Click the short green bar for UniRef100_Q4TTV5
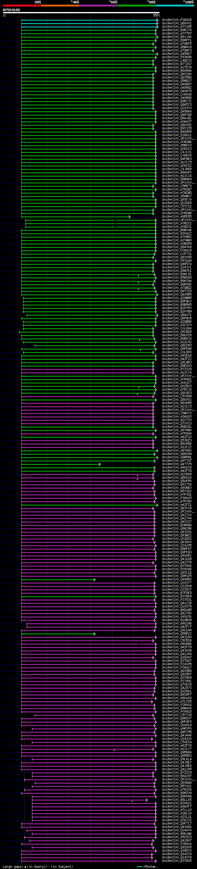 [61, 465]
